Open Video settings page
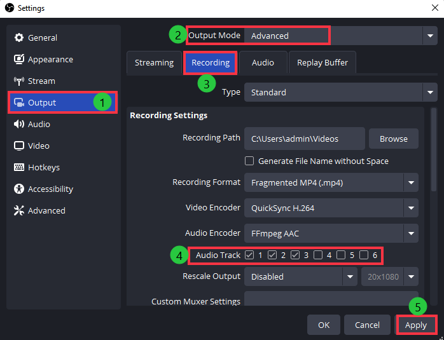444x340 pixels. coord(63,146)
